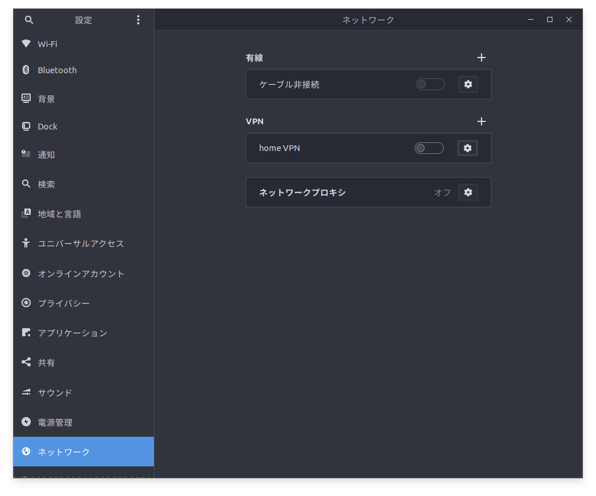Select the Dock settings panel
596x496 pixels.
coord(47,126)
